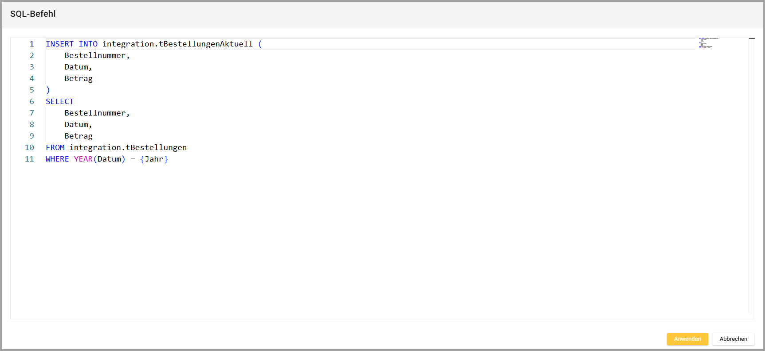Click the closing parenthesis on line 5
This screenshot has height=351, width=765.
(x=48, y=90)
